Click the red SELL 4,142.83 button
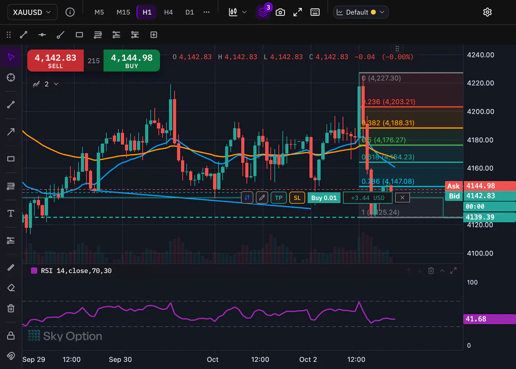This screenshot has height=369, width=516. tap(56, 61)
